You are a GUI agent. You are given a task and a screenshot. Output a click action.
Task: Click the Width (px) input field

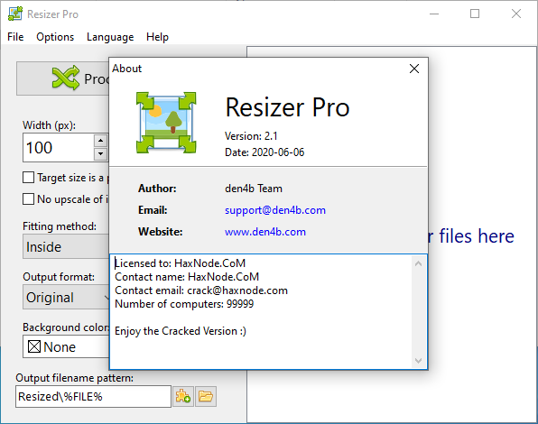point(59,147)
